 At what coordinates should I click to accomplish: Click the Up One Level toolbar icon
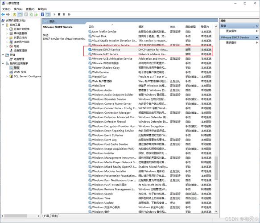tap(15, 14)
